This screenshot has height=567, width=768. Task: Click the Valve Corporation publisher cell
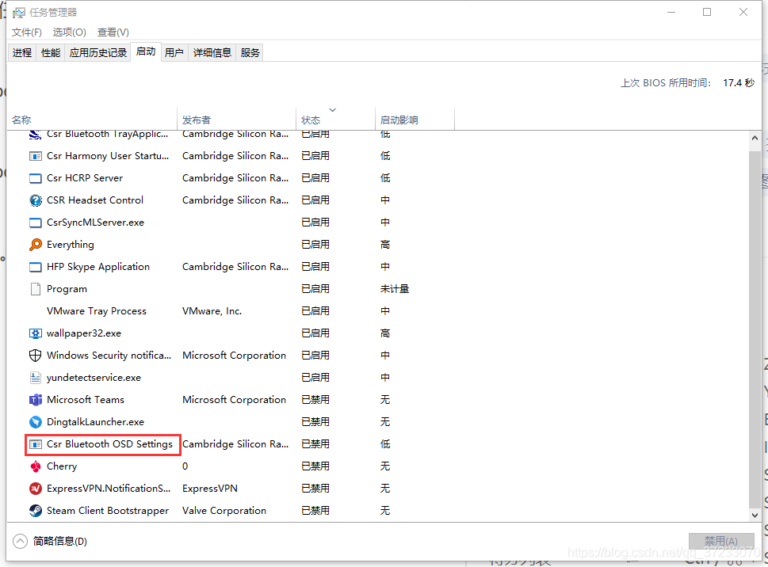coord(224,511)
